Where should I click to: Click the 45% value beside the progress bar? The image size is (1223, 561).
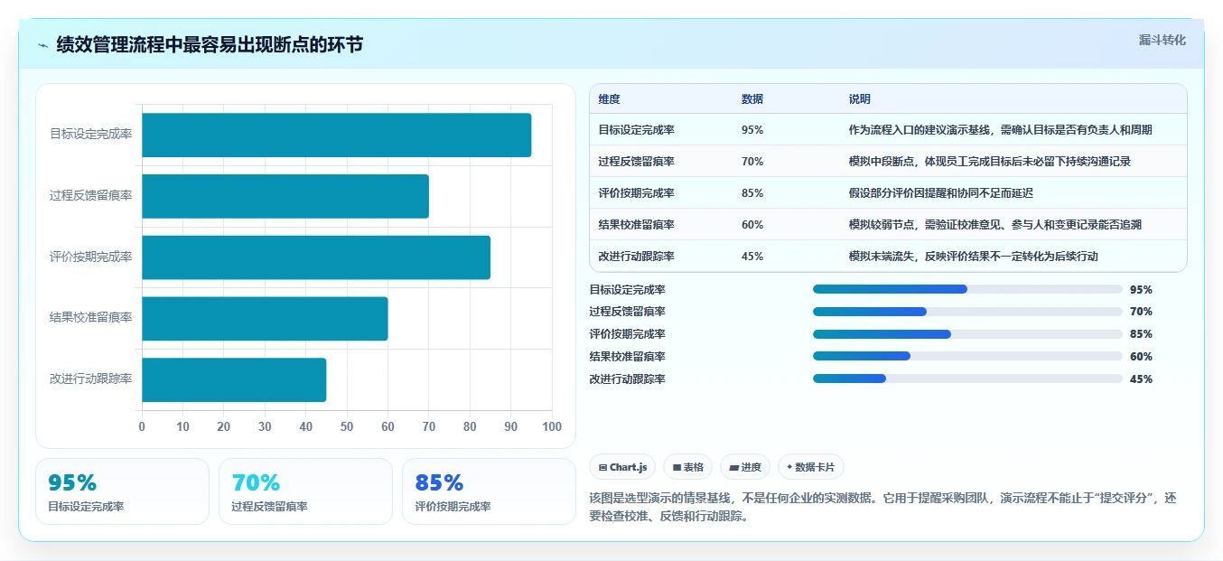pos(1141,379)
